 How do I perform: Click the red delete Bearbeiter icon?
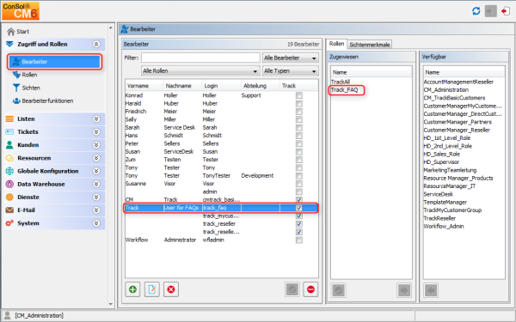[x=171, y=289]
